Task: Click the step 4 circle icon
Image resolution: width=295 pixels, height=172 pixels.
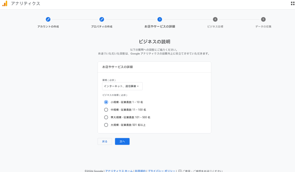Action: point(215,19)
